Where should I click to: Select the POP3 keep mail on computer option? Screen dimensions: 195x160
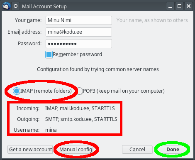point(79,91)
